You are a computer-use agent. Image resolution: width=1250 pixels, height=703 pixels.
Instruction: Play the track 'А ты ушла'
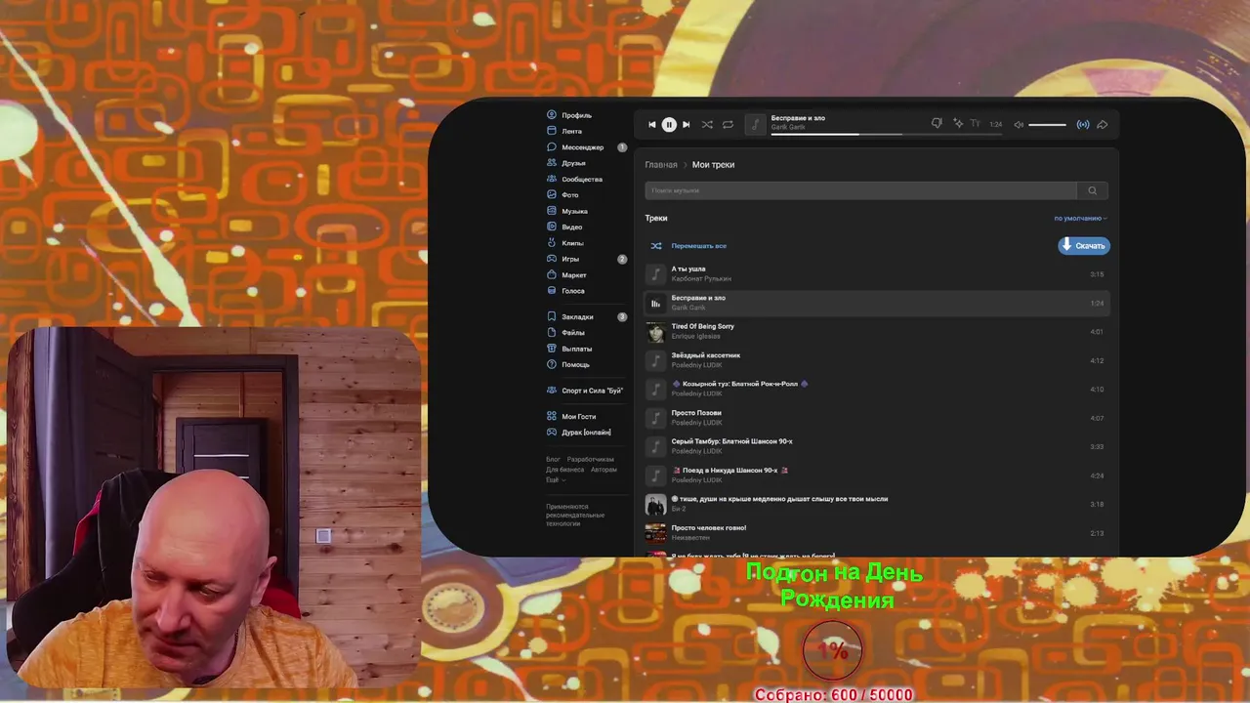pyautogui.click(x=876, y=274)
